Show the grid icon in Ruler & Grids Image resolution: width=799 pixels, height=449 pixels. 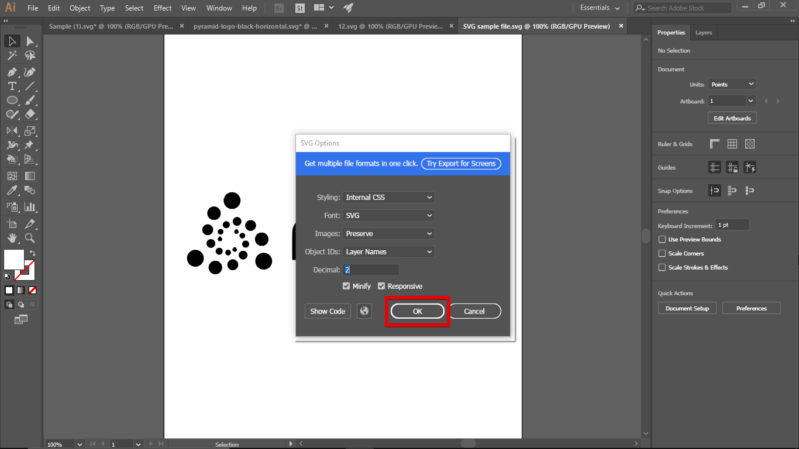tap(732, 144)
